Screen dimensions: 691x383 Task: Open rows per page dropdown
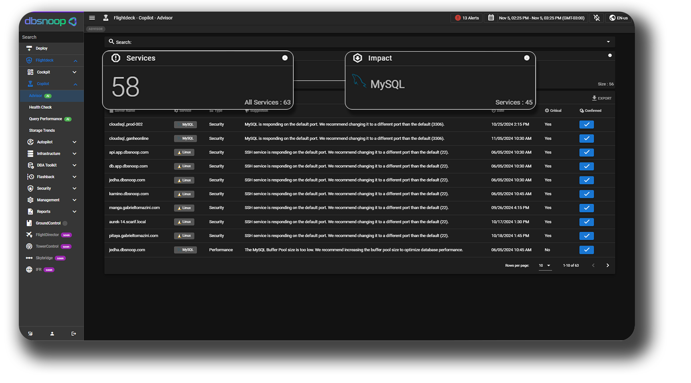pos(545,265)
